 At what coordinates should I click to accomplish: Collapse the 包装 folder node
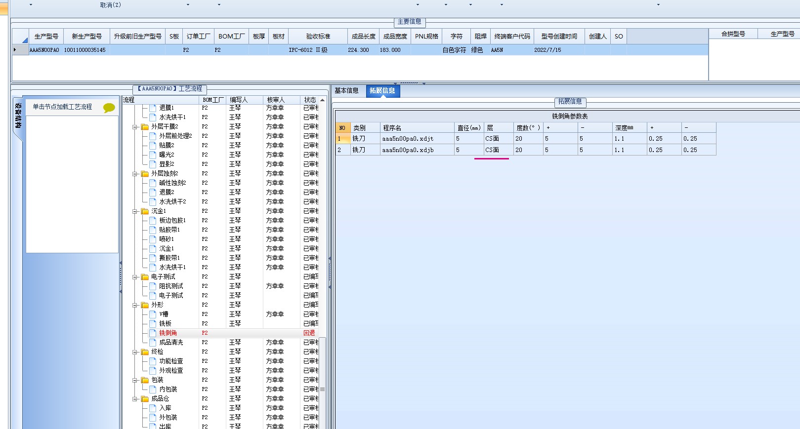click(x=135, y=380)
